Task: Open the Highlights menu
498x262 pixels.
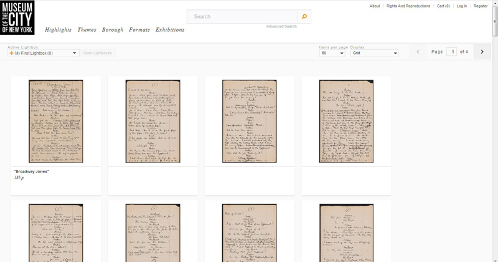Action: 58,29
